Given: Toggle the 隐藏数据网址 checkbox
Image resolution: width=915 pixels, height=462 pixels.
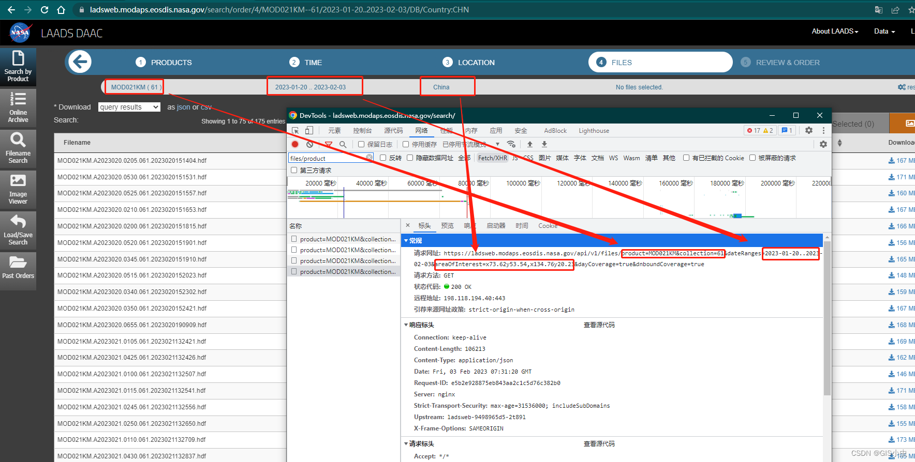Looking at the screenshot, I should pyautogui.click(x=410, y=158).
